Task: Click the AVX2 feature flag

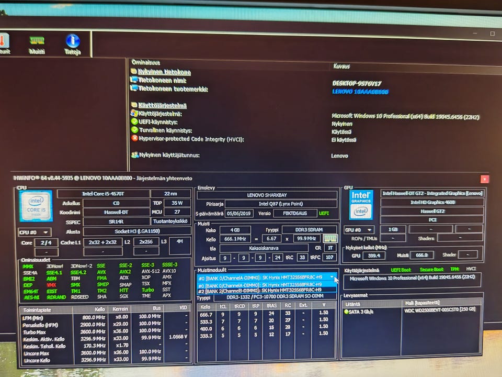Action: pyautogui.click(x=125, y=272)
